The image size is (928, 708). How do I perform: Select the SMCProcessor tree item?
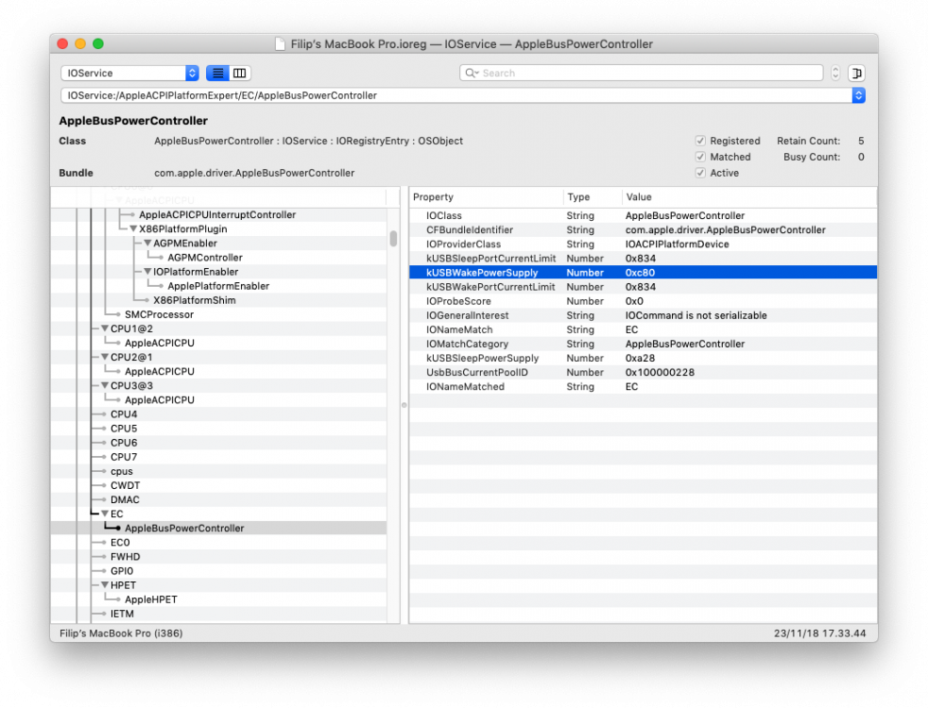(159, 314)
